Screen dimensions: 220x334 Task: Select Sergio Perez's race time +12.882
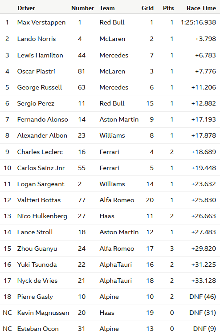pyautogui.click(x=204, y=103)
